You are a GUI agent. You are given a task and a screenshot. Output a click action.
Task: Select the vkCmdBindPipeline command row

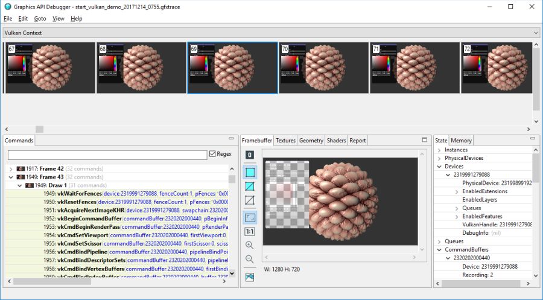(118, 252)
